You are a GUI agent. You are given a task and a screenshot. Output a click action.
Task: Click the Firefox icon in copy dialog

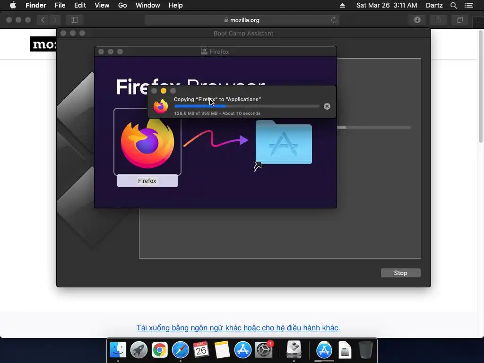(x=161, y=106)
